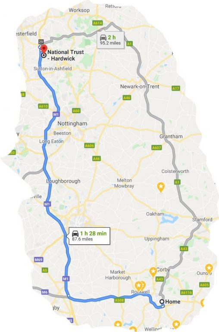This screenshot has height=332, width=219.
Task: Click the A614 road shield
Action: pos(97,23)
